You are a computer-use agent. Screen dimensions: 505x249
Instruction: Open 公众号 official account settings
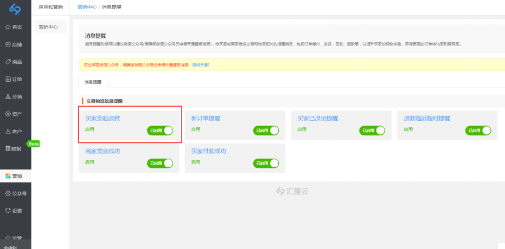(x=8, y=193)
